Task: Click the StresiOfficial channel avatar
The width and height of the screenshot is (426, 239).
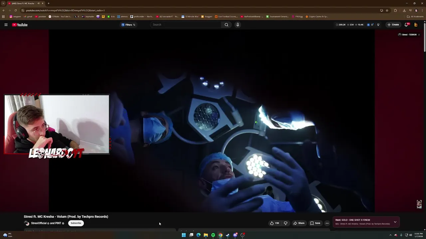Action: (x=27, y=223)
